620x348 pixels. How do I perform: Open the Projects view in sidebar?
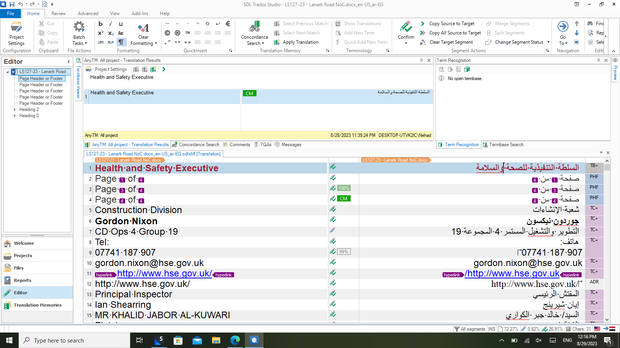[x=37, y=256]
